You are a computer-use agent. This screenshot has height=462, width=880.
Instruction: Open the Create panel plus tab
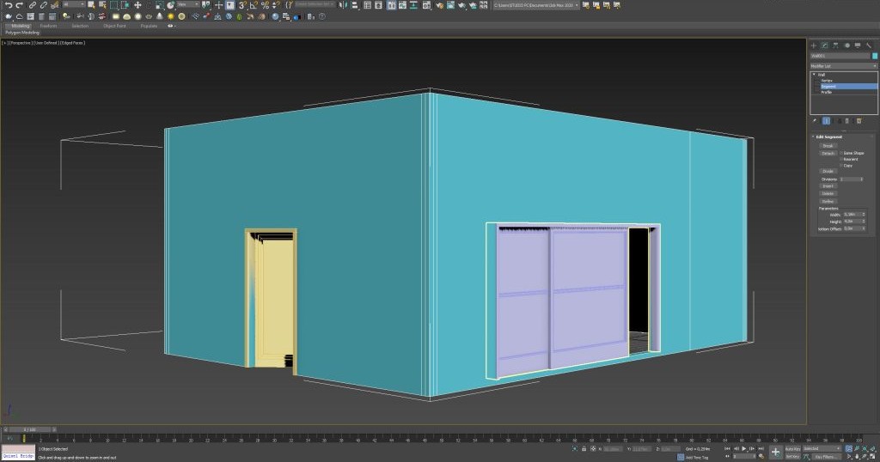[814, 46]
